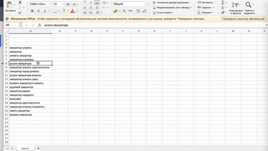
Task: Increase cell indent
Action: [x=91, y=13]
